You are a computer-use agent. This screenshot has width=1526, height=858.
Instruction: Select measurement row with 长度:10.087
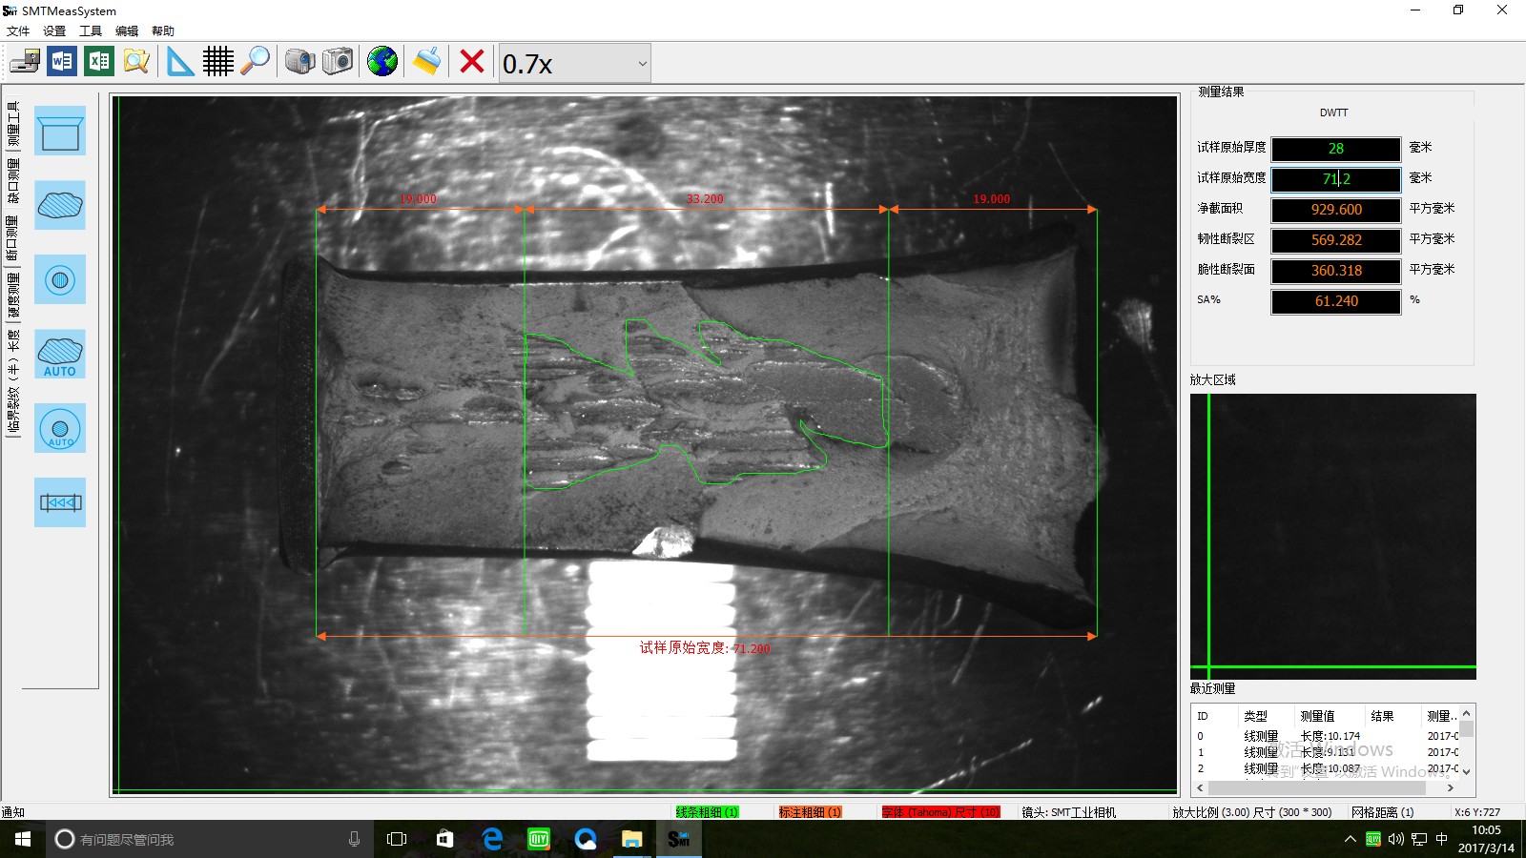pyautogui.click(x=1326, y=768)
